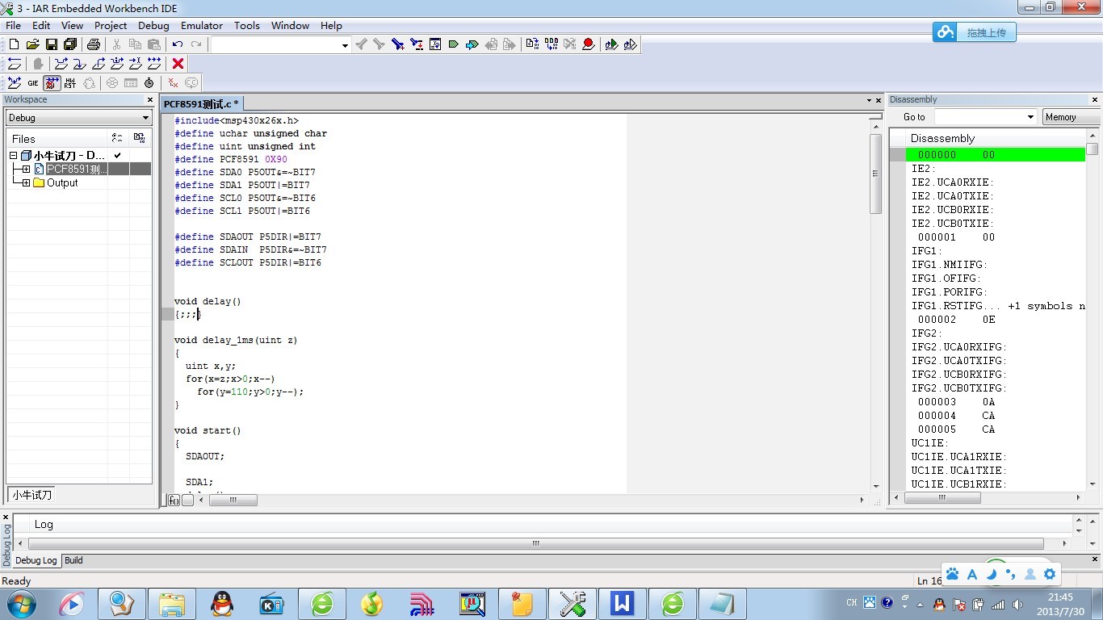
Task: Click the New document icon
Action: (14, 44)
